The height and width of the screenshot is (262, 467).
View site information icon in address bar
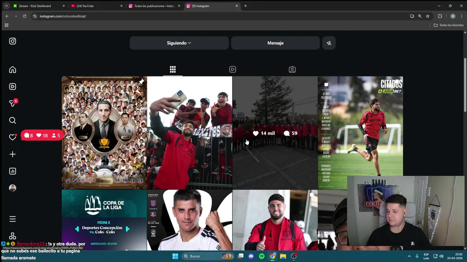(x=35, y=16)
